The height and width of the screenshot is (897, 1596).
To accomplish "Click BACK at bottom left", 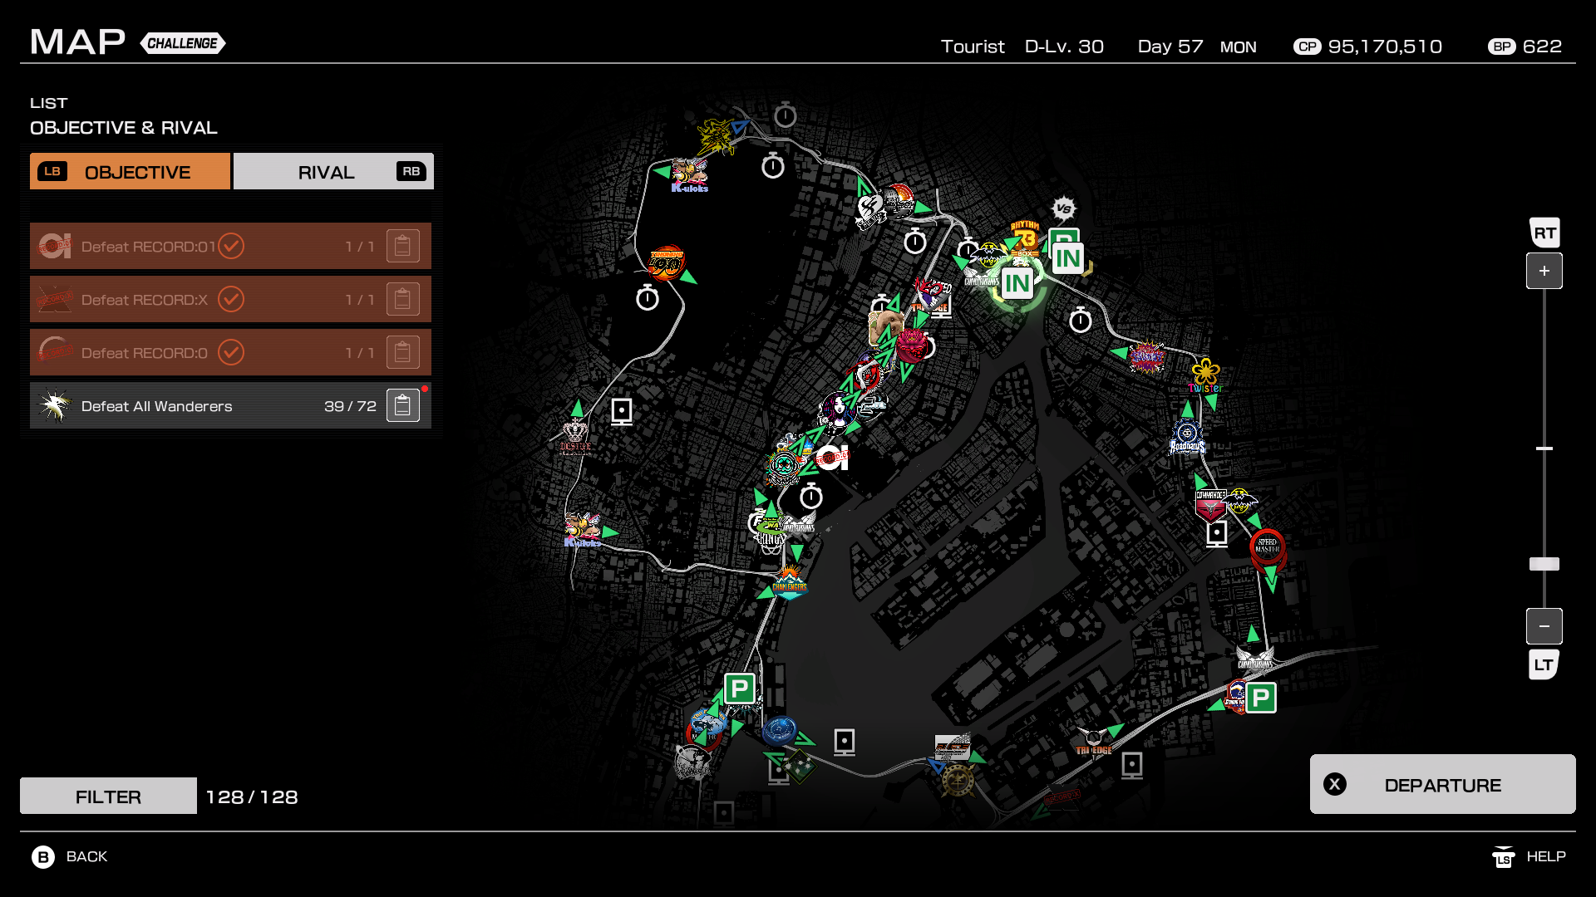I will (70, 856).
